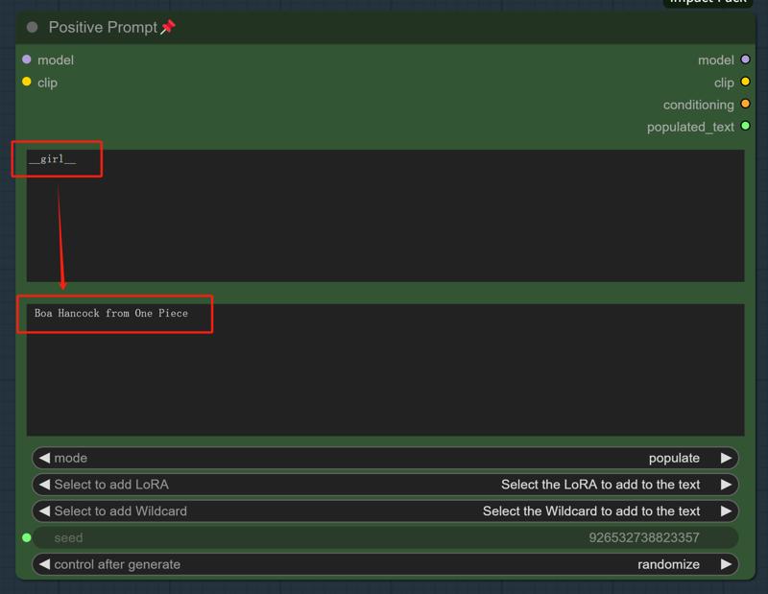The image size is (768, 594).
Task: Open the control after generate randomize dropdown
Action: tap(385, 564)
